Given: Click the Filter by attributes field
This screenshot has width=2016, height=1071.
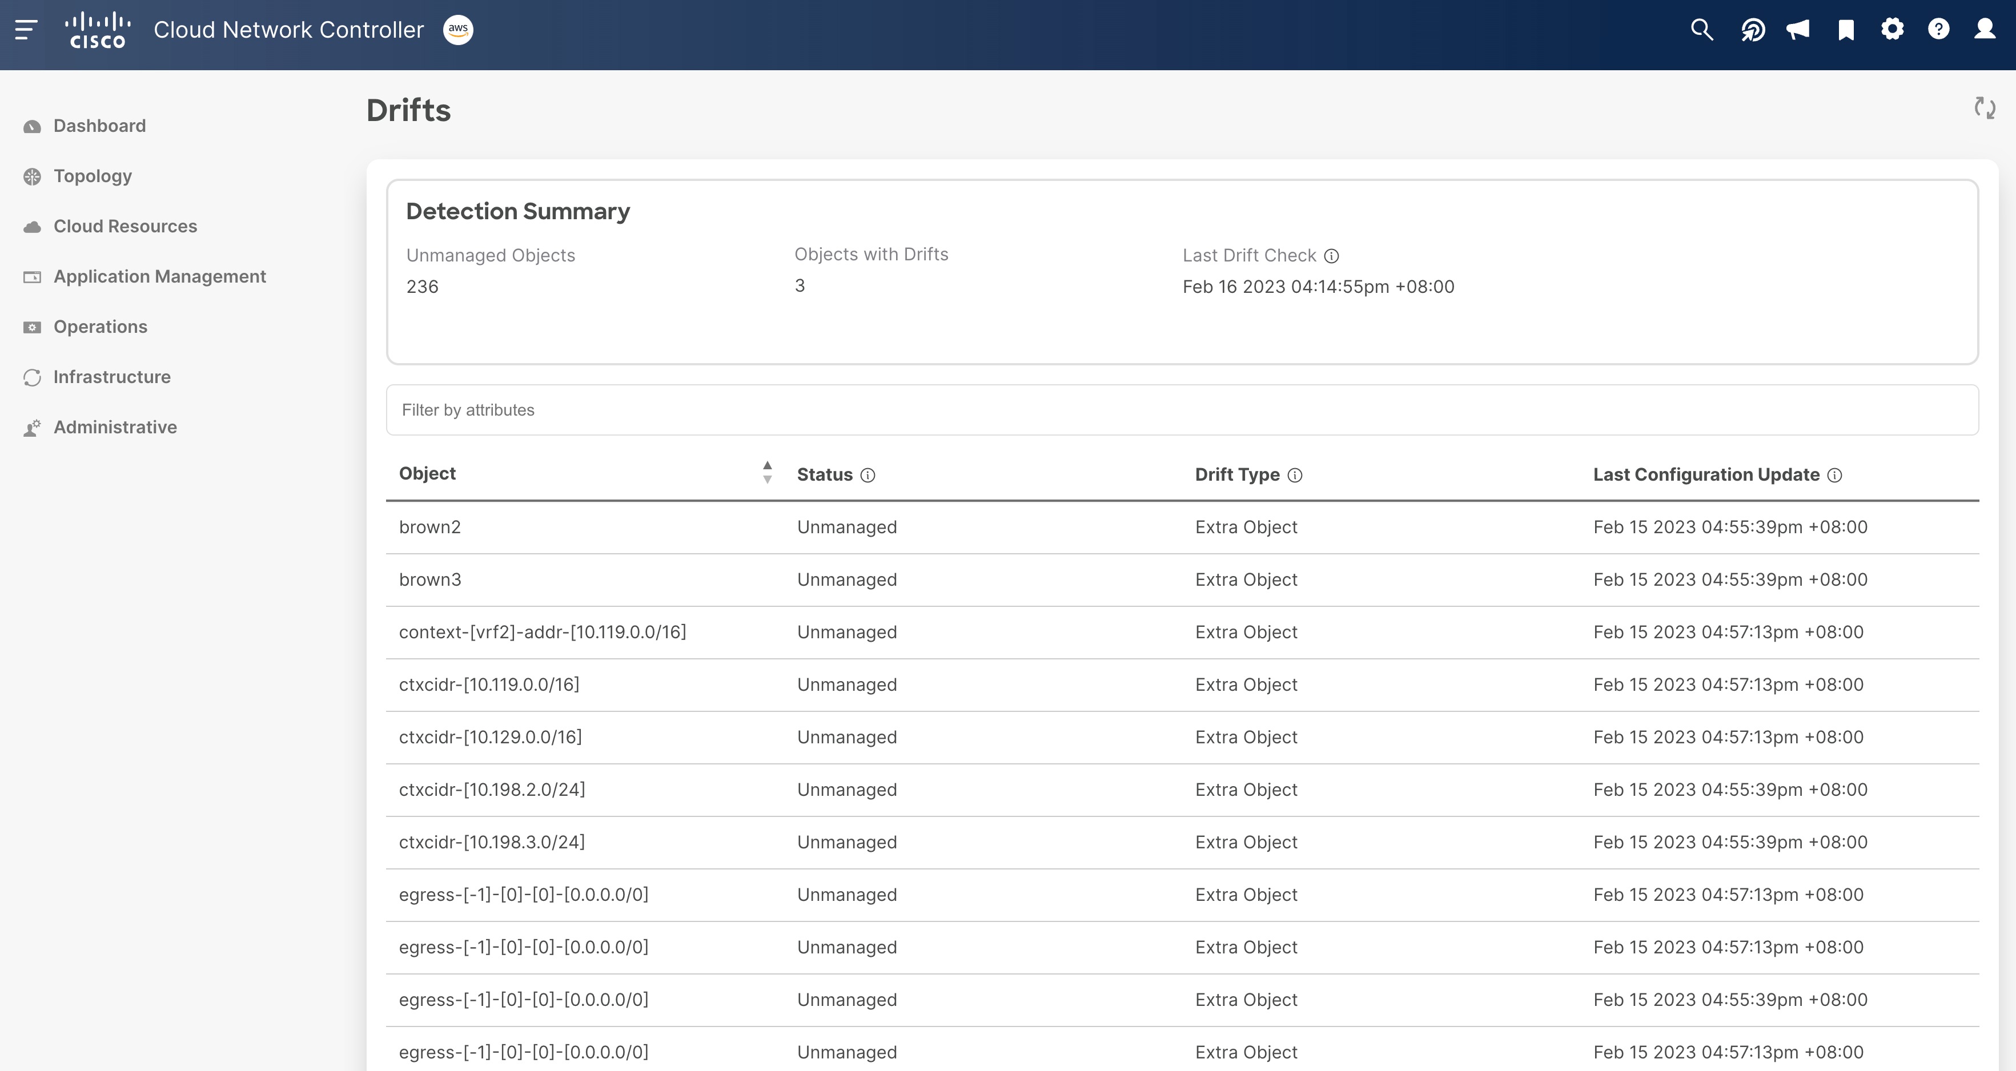Looking at the screenshot, I should coord(1182,410).
